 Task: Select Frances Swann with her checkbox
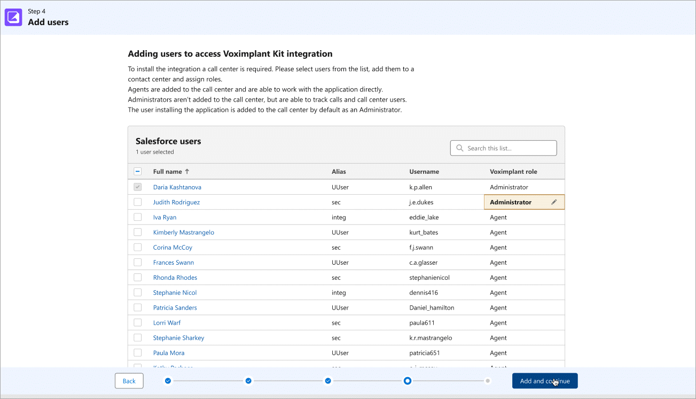click(138, 263)
